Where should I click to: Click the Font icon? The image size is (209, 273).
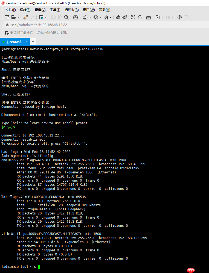tap(106, 17)
